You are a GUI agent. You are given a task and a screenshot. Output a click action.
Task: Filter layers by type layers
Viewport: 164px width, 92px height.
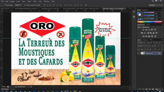point(154,43)
